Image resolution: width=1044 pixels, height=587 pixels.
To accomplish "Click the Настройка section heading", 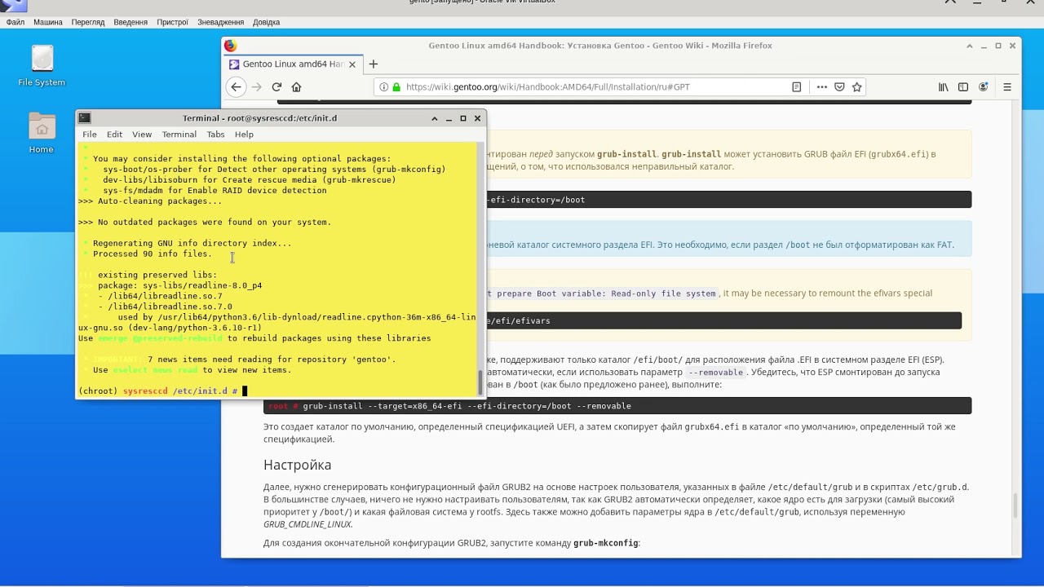I will [297, 465].
